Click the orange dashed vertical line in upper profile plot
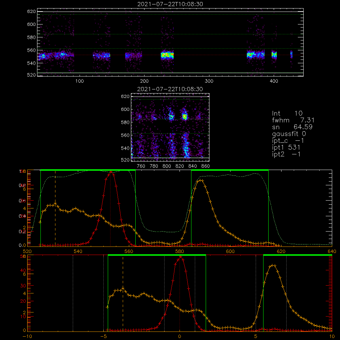The height and width of the screenshot is (340, 340). click(55, 208)
